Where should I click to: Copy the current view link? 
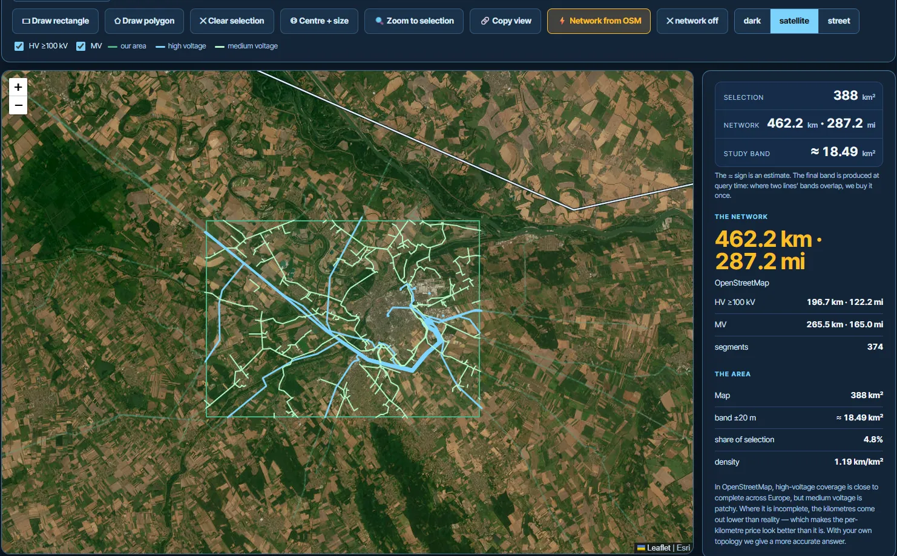pyautogui.click(x=505, y=21)
